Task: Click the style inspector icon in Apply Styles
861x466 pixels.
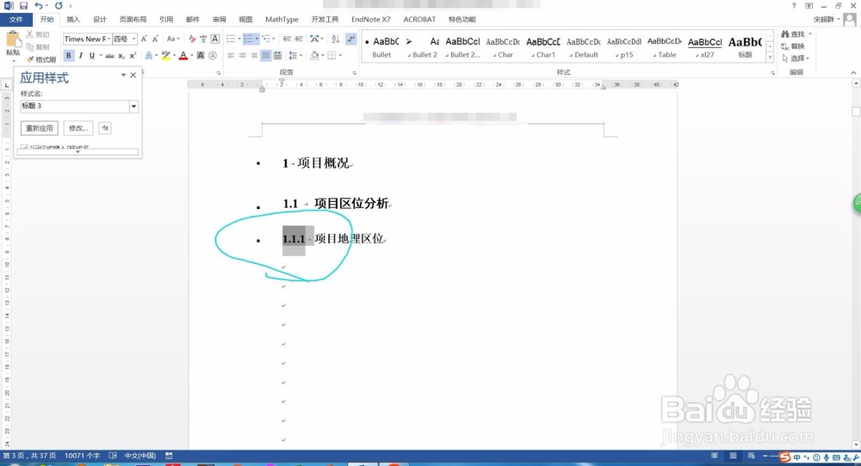Action: [104, 128]
